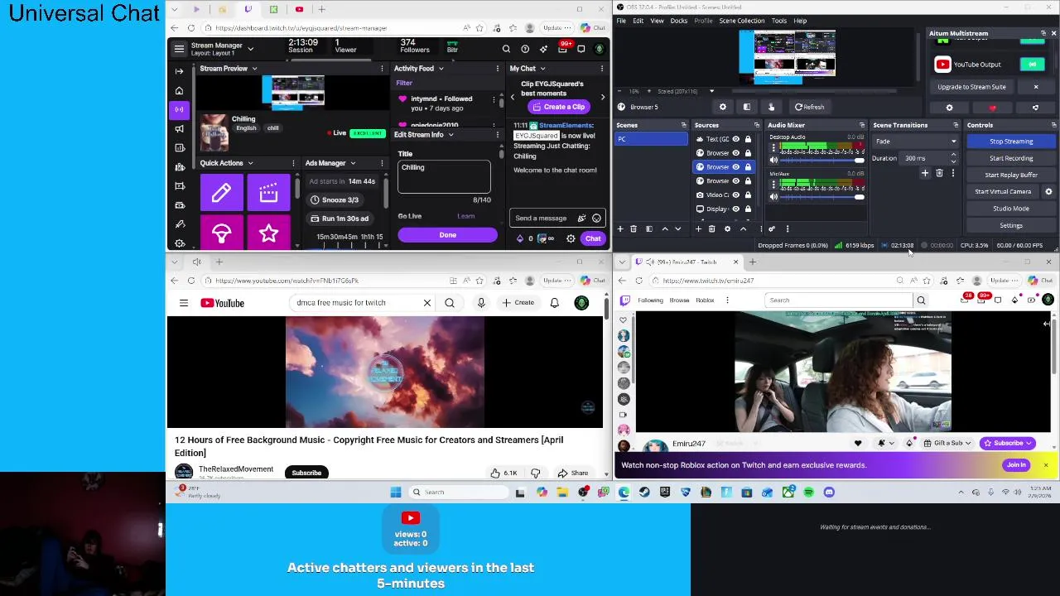Open the emote picker in My Chat
The width and height of the screenshot is (1060, 596).
[x=596, y=219]
